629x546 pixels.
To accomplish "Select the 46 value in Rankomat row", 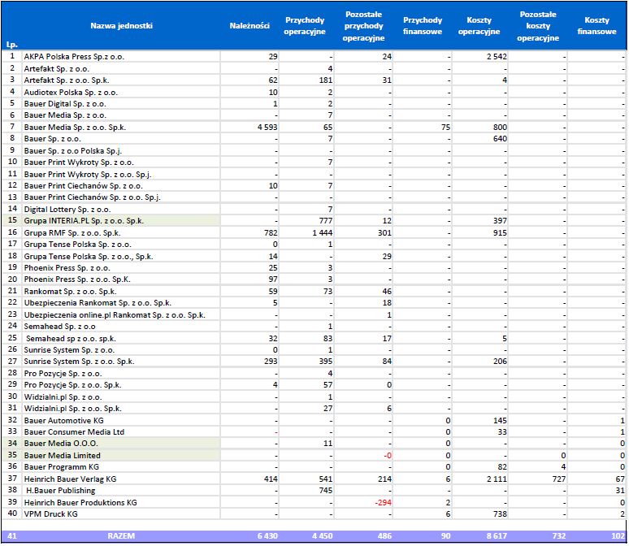I will coord(387,291).
